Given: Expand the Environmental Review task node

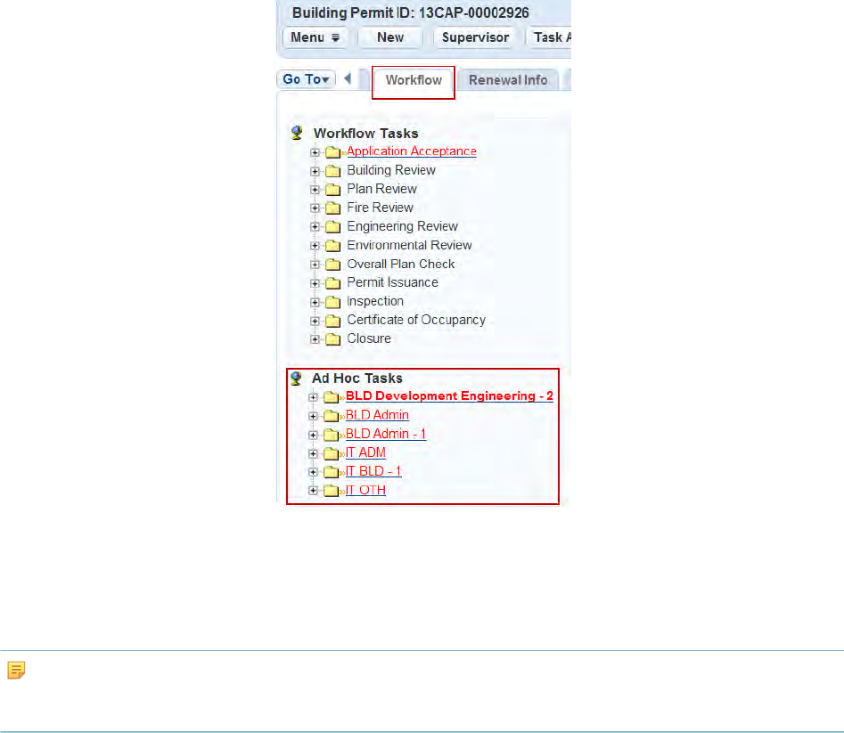Looking at the screenshot, I should (315, 246).
